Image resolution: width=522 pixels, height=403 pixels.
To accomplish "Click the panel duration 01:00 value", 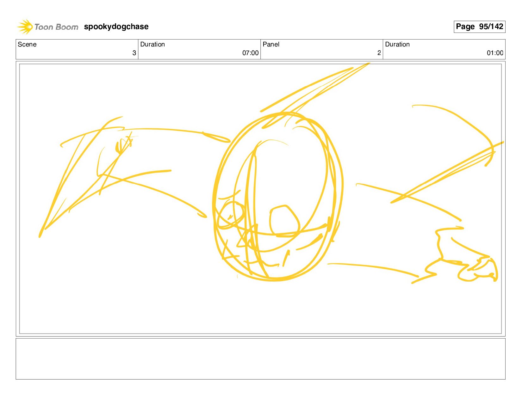I will point(495,53).
